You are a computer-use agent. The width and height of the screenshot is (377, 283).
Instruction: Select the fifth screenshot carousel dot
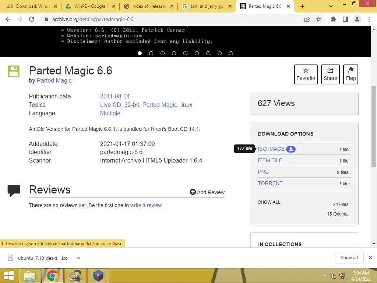point(186,53)
